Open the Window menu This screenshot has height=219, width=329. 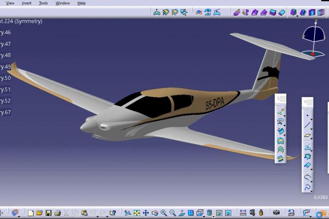pyautogui.click(x=63, y=3)
